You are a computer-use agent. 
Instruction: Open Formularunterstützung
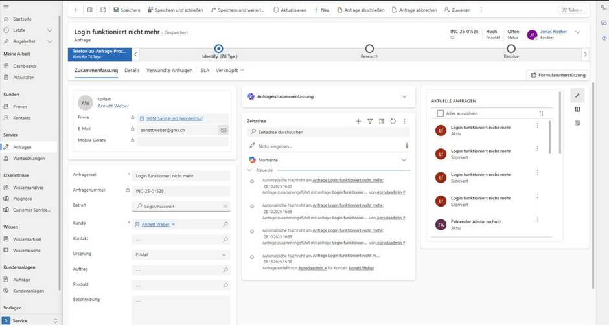tap(558, 75)
